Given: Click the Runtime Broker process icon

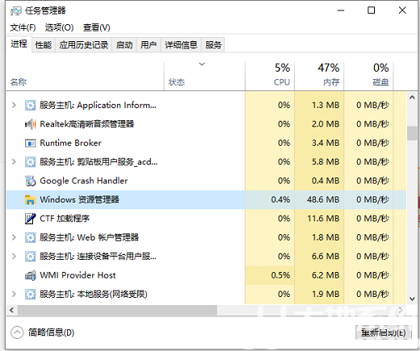Looking at the screenshot, I should pyautogui.click(x=30, y=143).
